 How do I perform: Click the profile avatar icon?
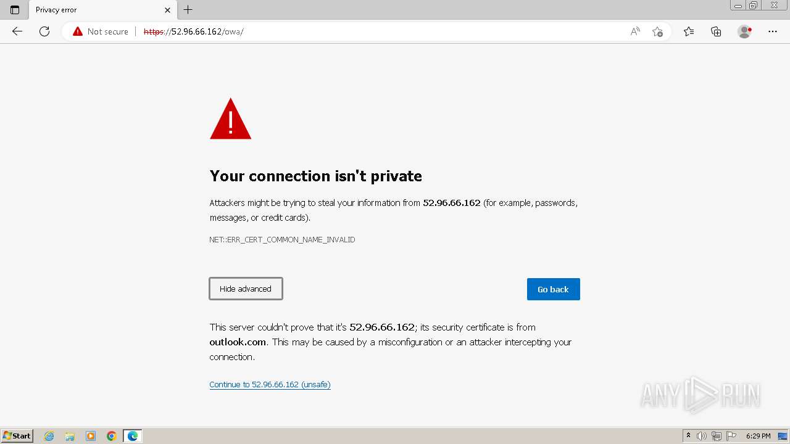(x=744, y=31)
